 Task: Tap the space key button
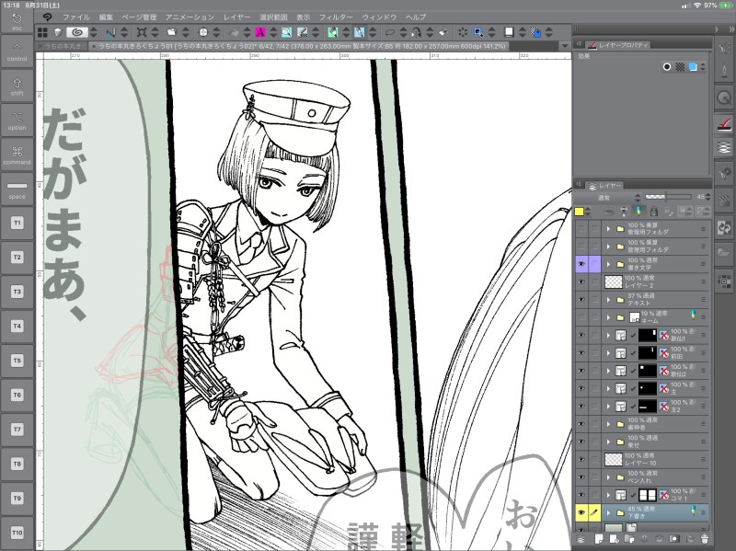tap(17, 189)
